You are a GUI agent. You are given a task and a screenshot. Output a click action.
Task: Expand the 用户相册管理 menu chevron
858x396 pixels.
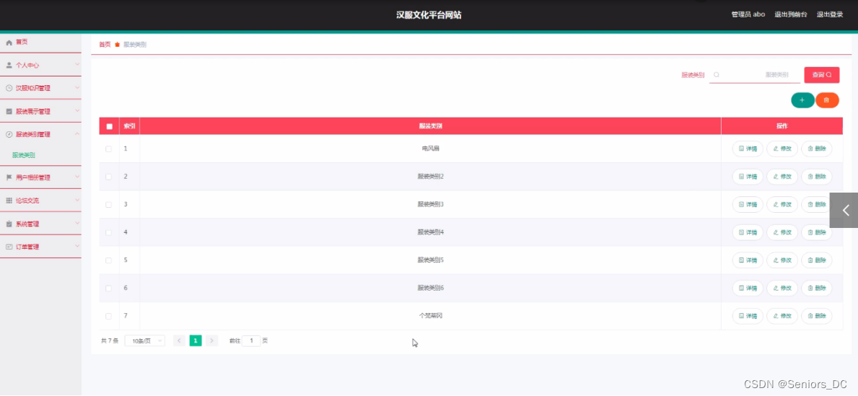click(x=76, y=177)
